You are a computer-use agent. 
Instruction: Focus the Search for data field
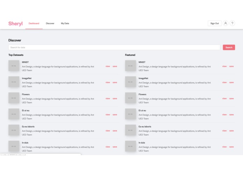click(x=114, y=48)
